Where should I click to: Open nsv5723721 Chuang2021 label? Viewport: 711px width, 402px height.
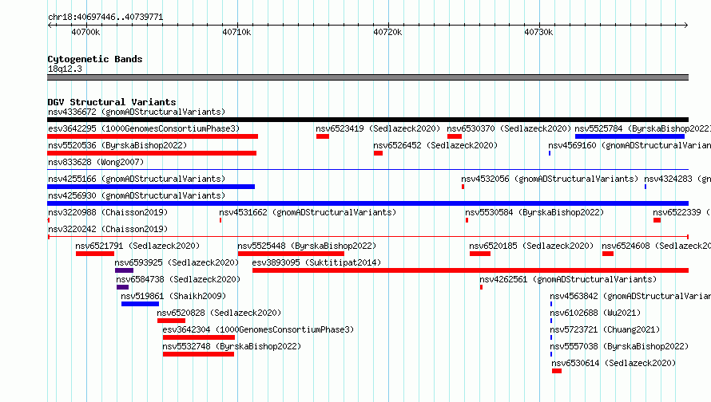pyautogui.click(x=605, y=329)
